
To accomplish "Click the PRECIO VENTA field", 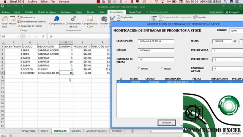I will (227, 51).
